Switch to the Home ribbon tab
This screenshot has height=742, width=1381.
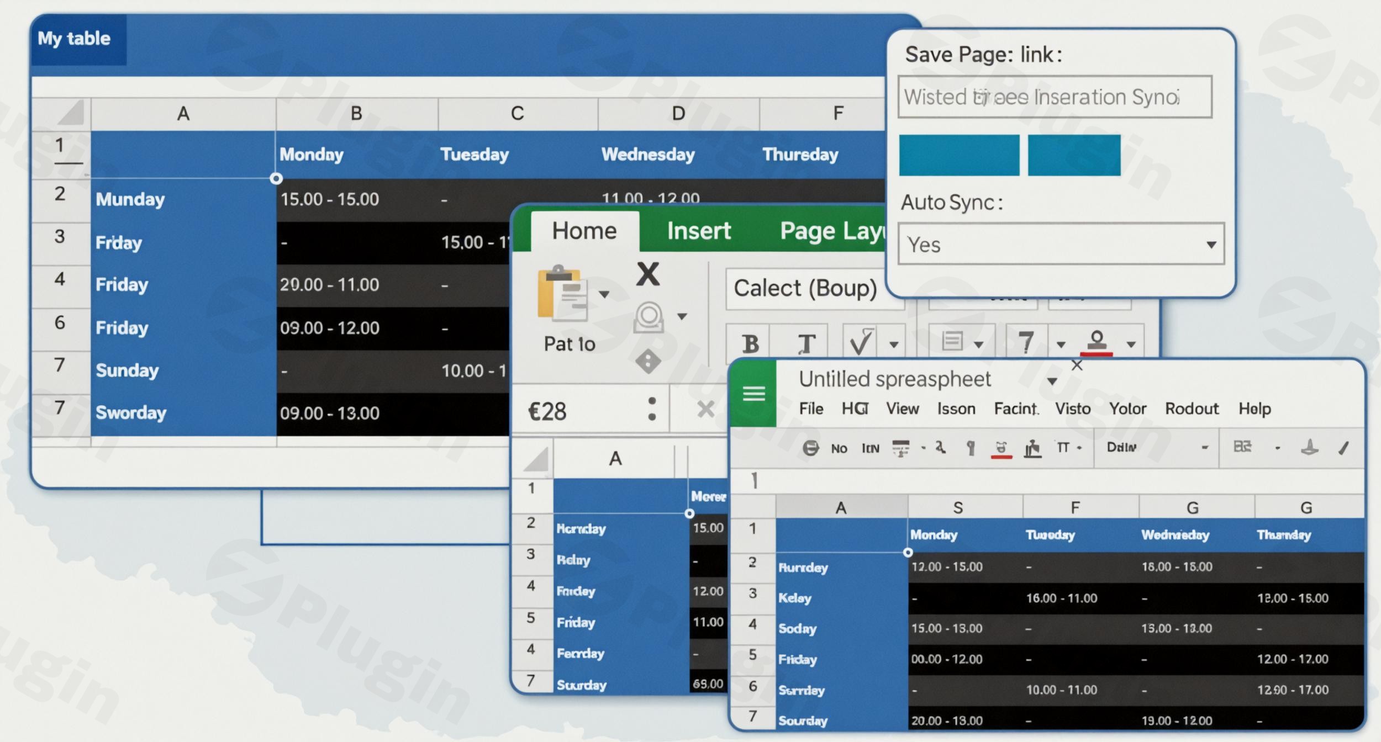[x=584, y=231]
